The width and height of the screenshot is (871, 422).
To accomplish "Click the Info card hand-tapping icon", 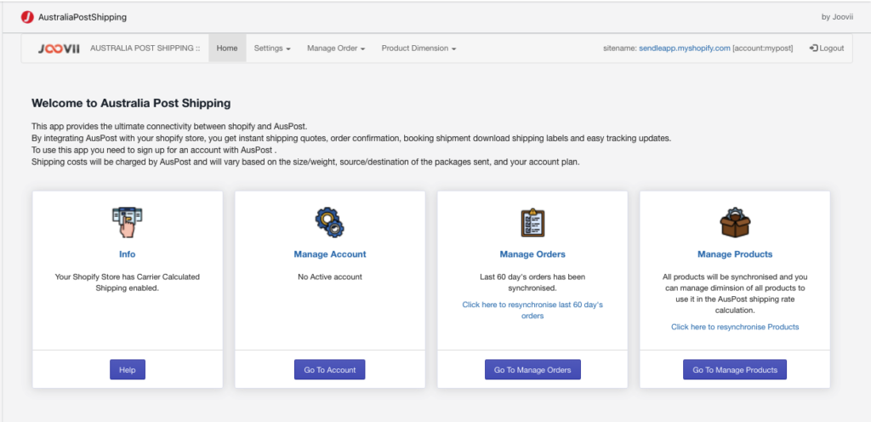I will (128, 222).
